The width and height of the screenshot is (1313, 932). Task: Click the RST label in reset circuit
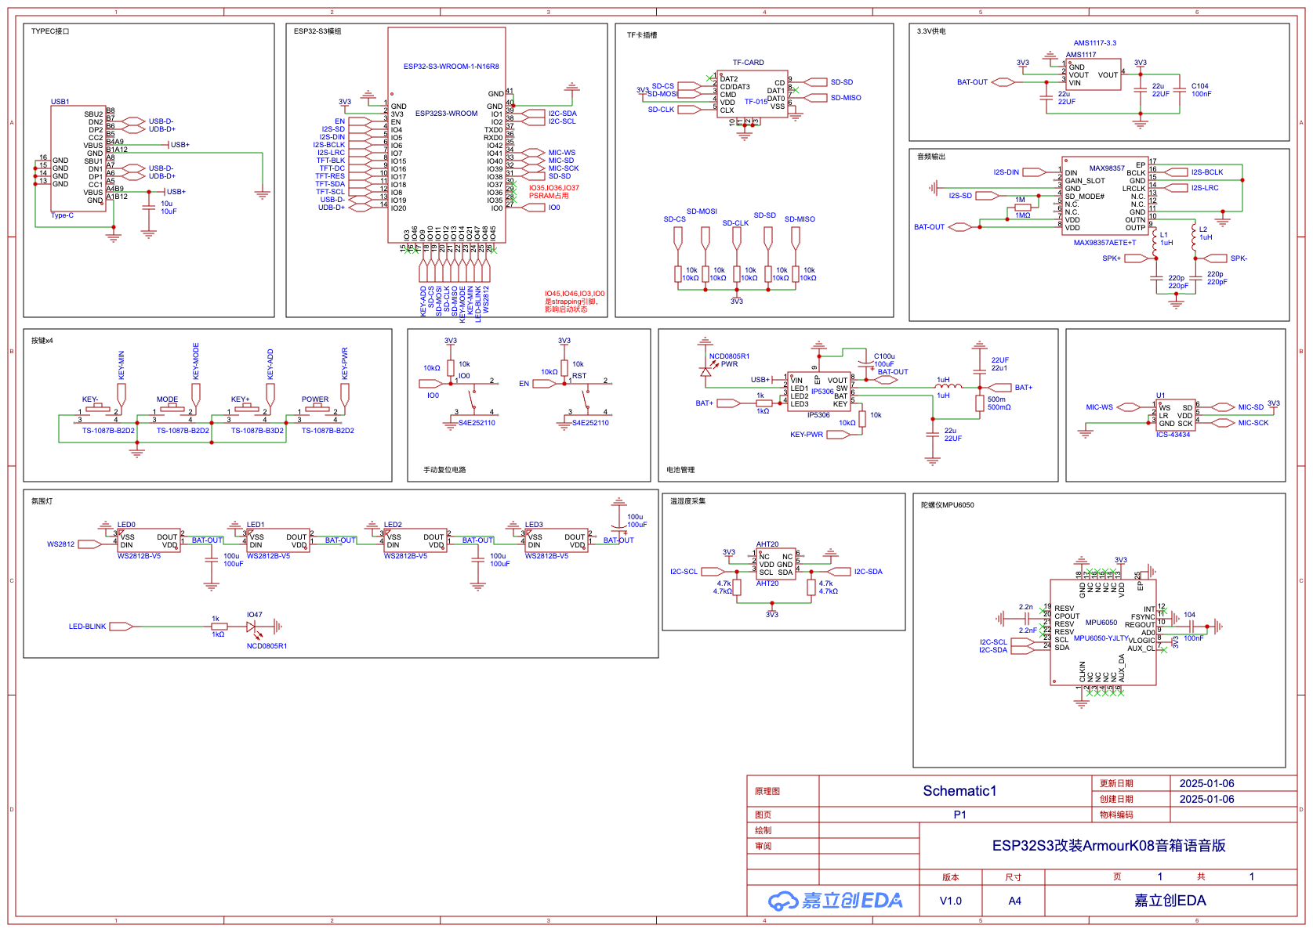[579, 376]
